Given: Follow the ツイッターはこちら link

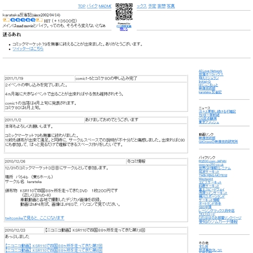Looking at the screenshot, I should (28, 49).
